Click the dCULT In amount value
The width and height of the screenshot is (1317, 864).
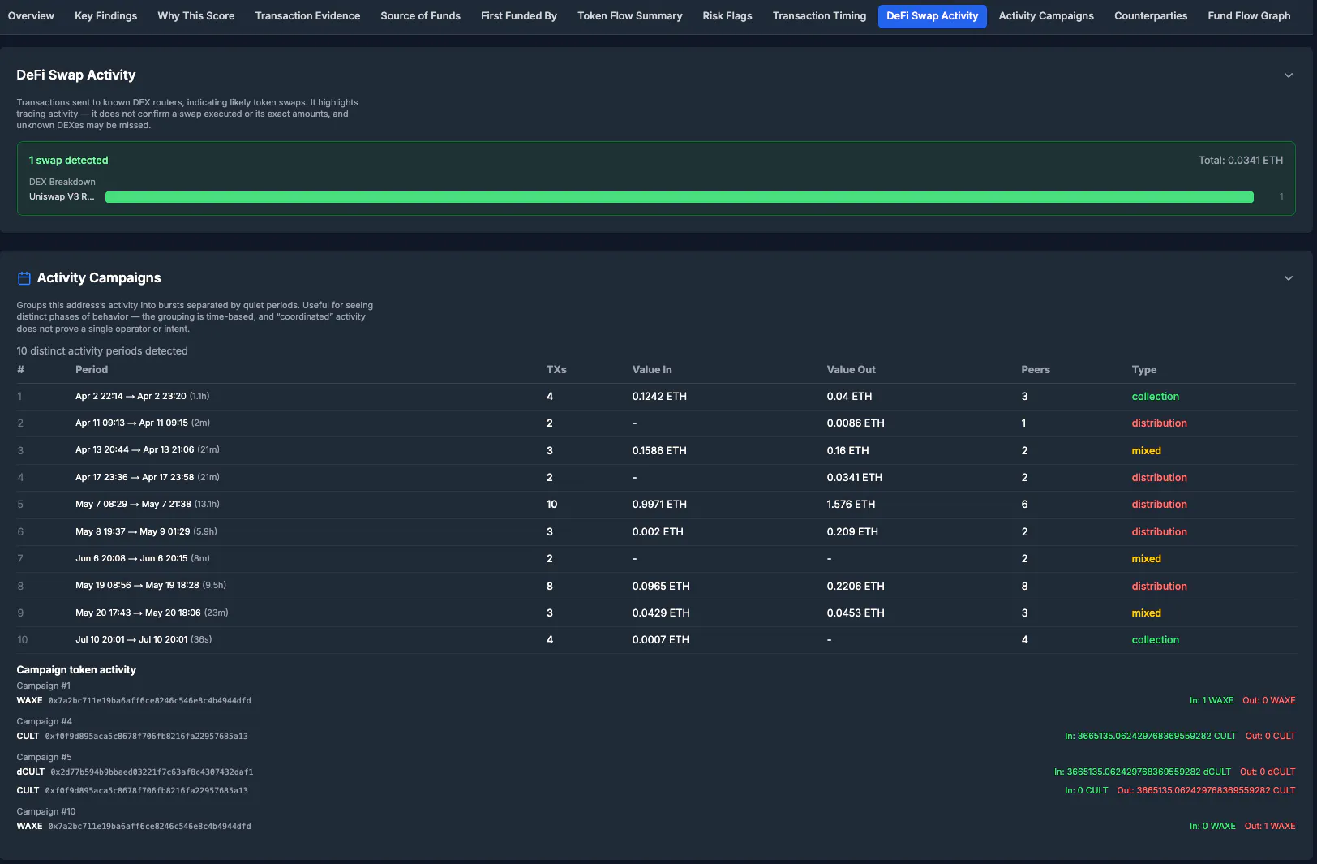point(1142,772)
